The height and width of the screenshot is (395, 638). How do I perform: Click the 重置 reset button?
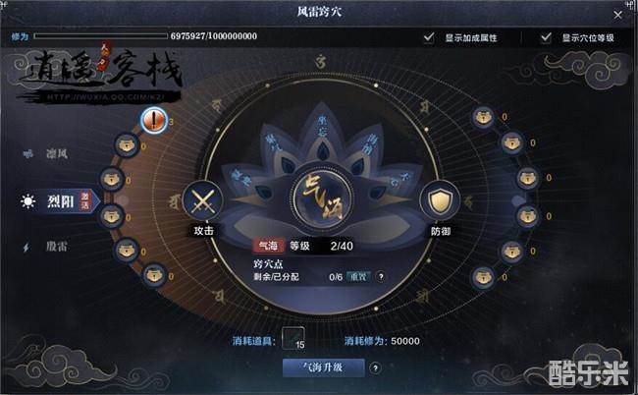pyautogui.click(x=358, y=277)
